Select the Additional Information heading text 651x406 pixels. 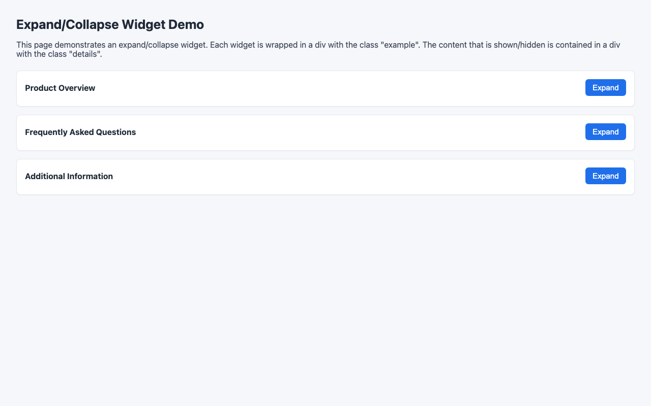point(69,176)
